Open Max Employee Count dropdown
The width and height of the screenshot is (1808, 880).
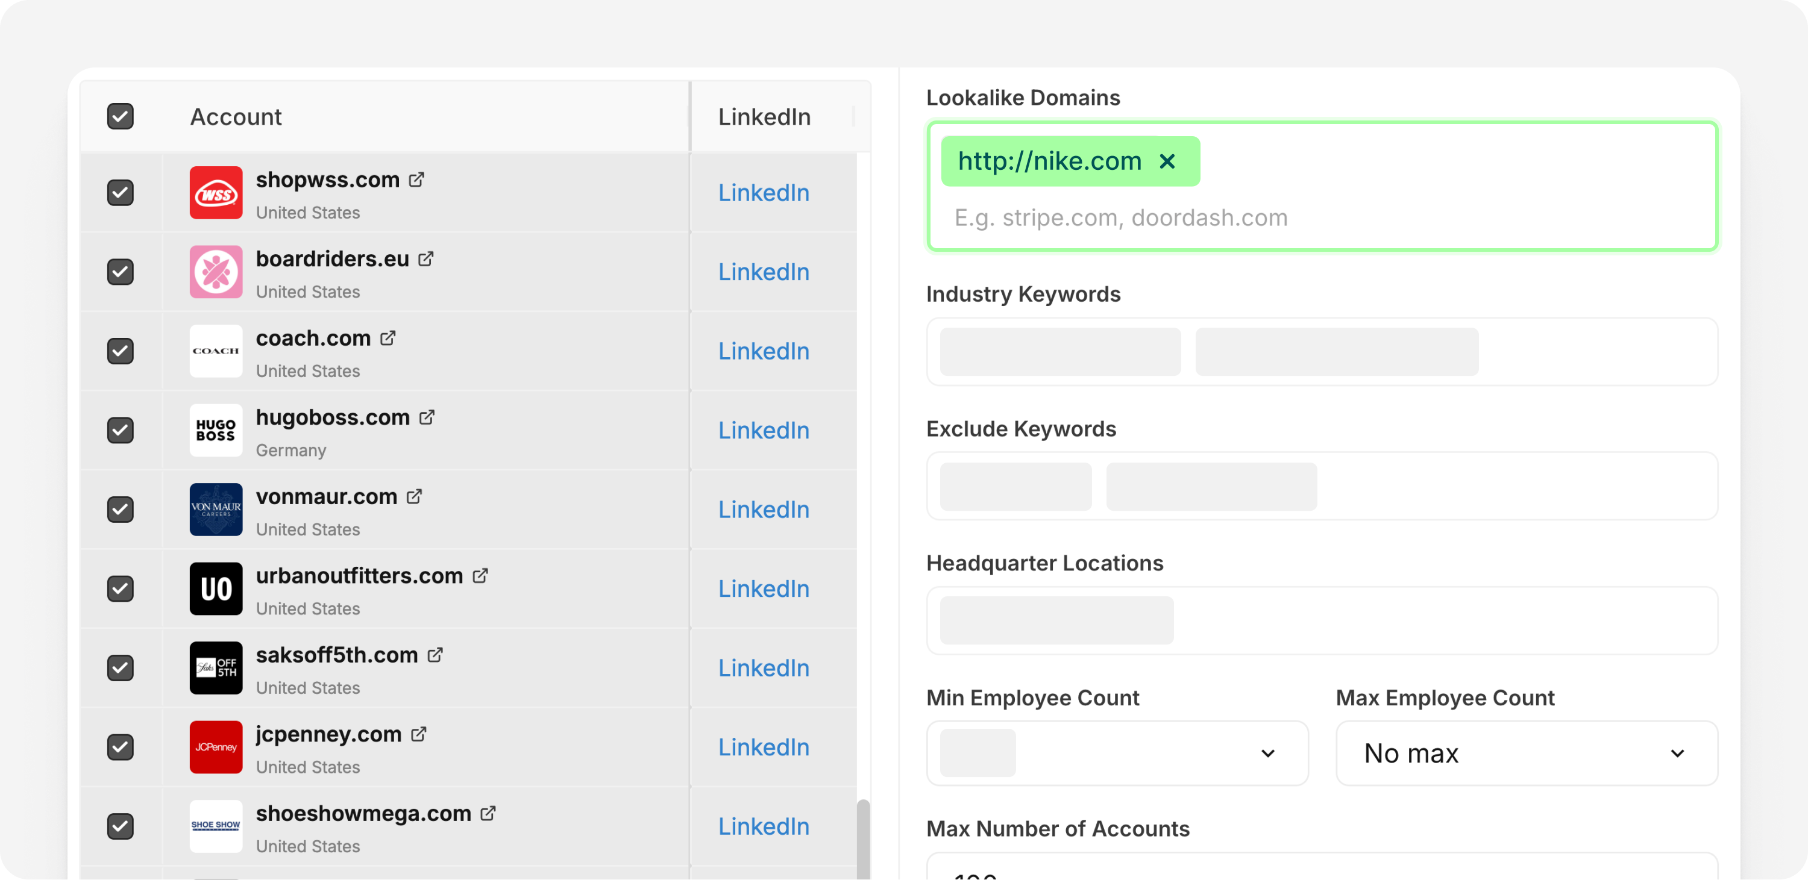coord(1526,753)
